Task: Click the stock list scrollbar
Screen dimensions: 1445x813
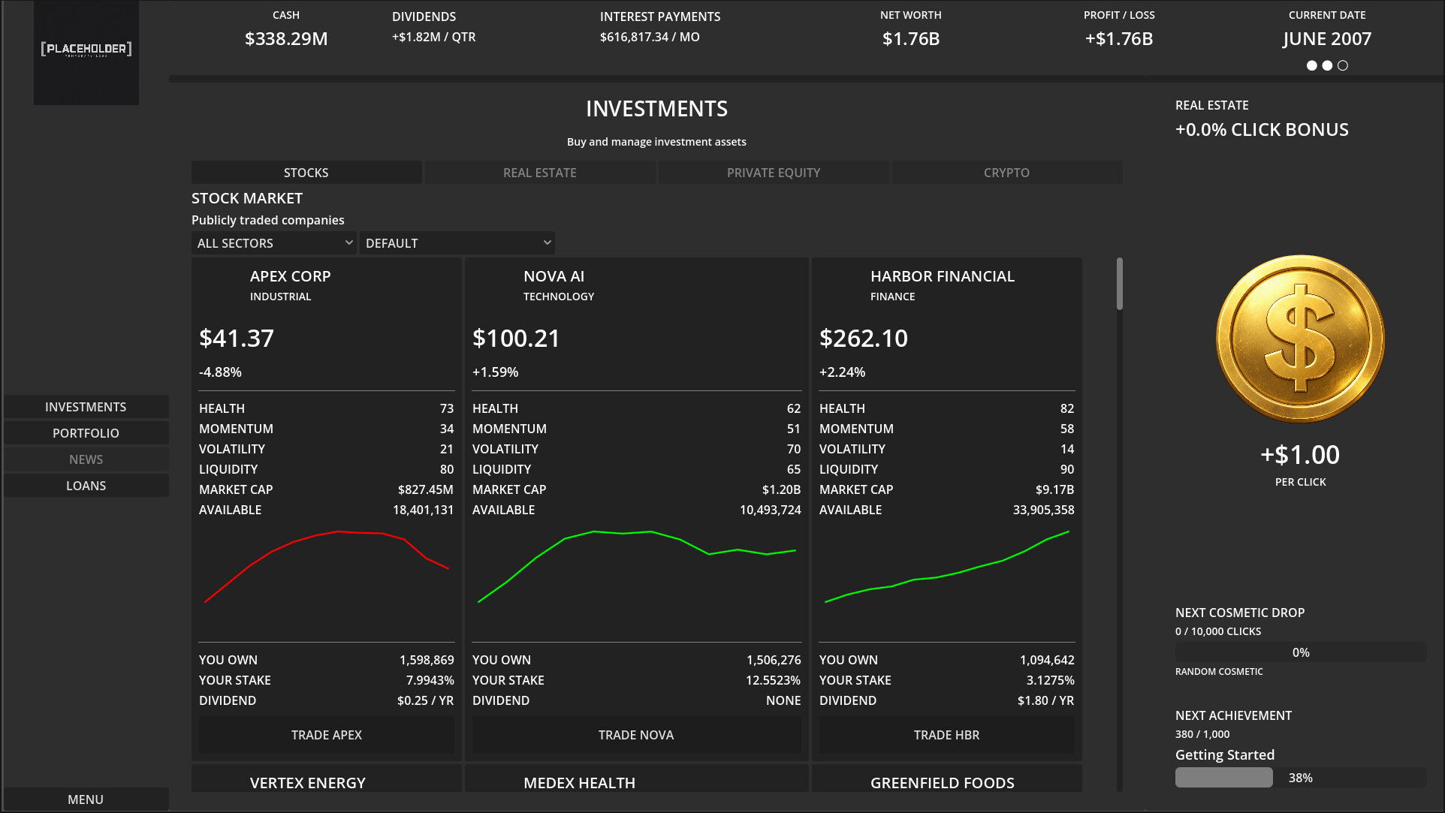Action: pyautogui.click(x=1120, y=284)
